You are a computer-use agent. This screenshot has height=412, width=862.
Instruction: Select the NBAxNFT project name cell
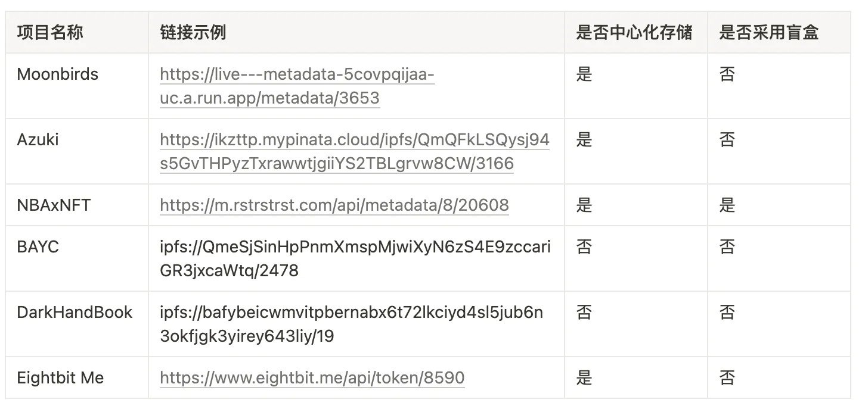54,205
